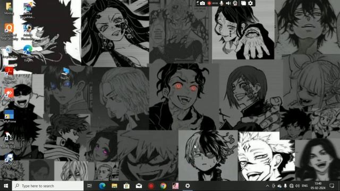The height and width of the screenshot is (191, 340).
Task: Launch the AnyDesk desktop shortcut
Action: coord(9,95)
